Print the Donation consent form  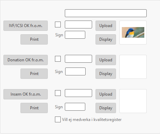(x=34, y=74)
